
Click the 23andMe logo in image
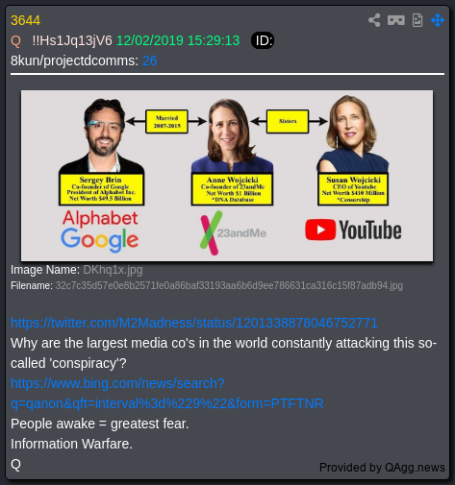pos(233,232)
